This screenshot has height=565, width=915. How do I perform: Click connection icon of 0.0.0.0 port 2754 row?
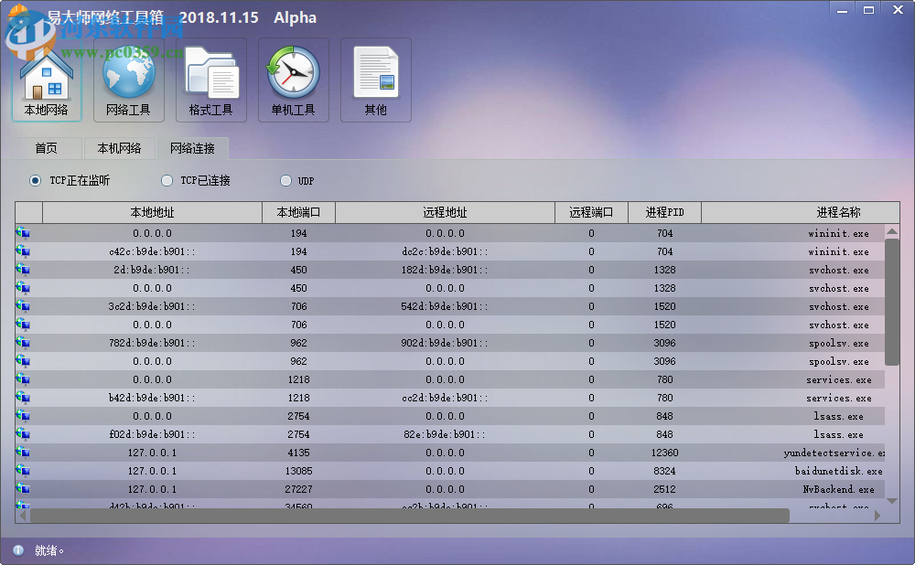coord(23,416)
